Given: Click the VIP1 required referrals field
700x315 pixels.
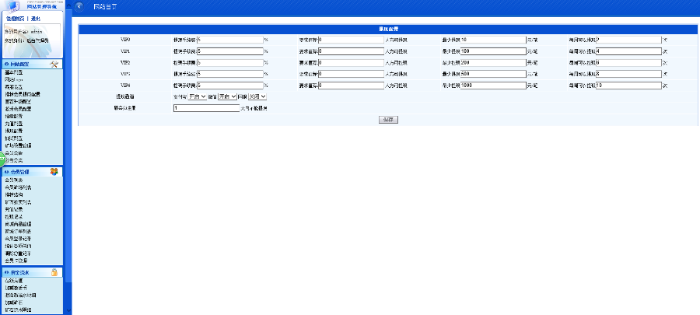Looking at the screenshot, I should coord(352,51).
